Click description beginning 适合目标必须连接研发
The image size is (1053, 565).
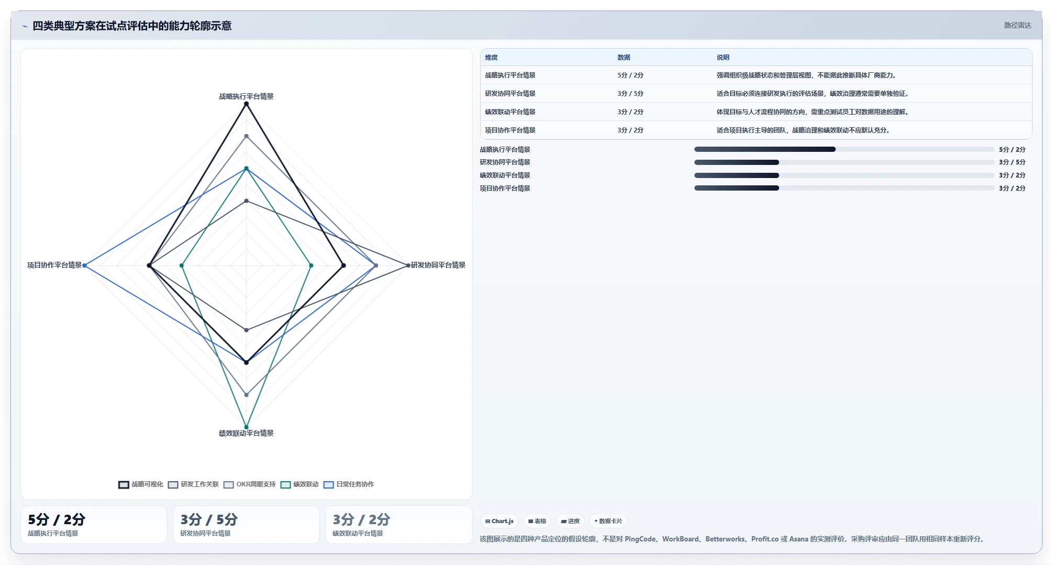pos(813,94)
